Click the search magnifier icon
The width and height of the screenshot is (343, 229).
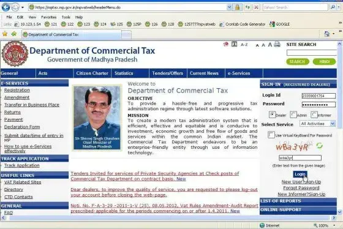pyautogui.click(x=333, y=7)
